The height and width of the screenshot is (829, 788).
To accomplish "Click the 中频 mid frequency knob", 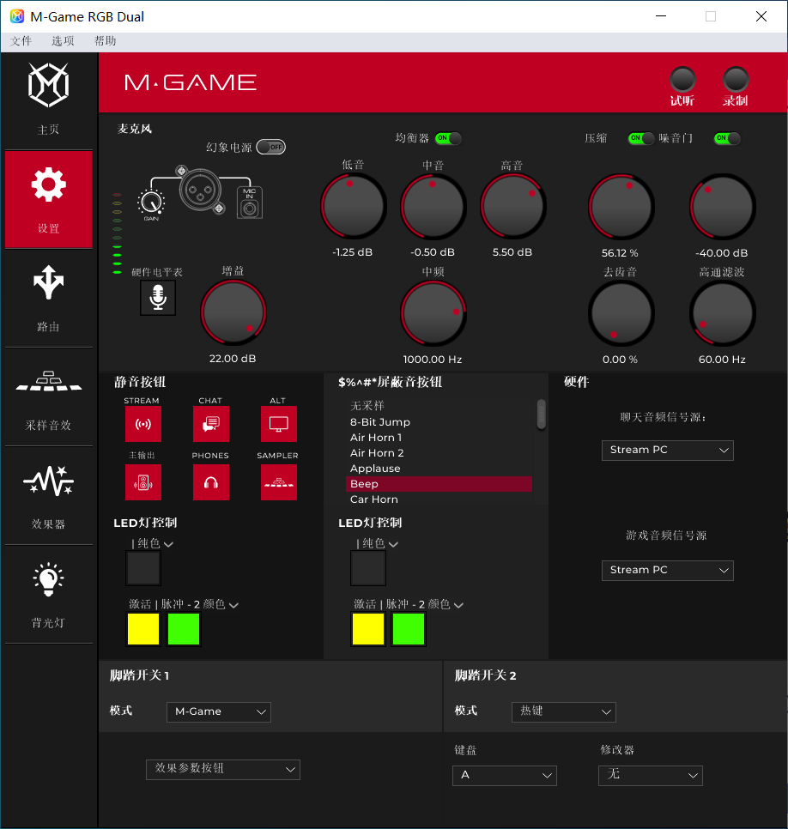I will point(433,313).
